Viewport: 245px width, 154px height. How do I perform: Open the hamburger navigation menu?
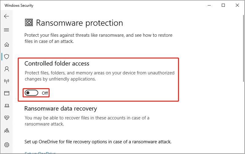[6, 30]
